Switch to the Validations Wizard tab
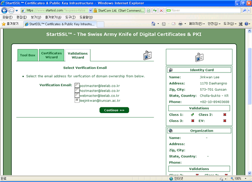Image resolution: width=252 pixels, height=182 pixels. (x=78, y=55)
